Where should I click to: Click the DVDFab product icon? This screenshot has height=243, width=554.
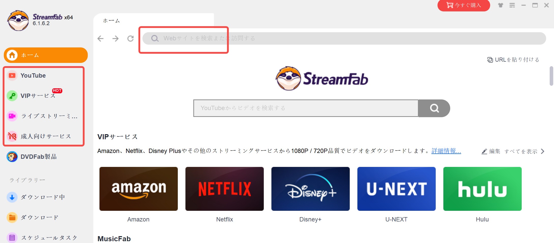coord(12,157)
